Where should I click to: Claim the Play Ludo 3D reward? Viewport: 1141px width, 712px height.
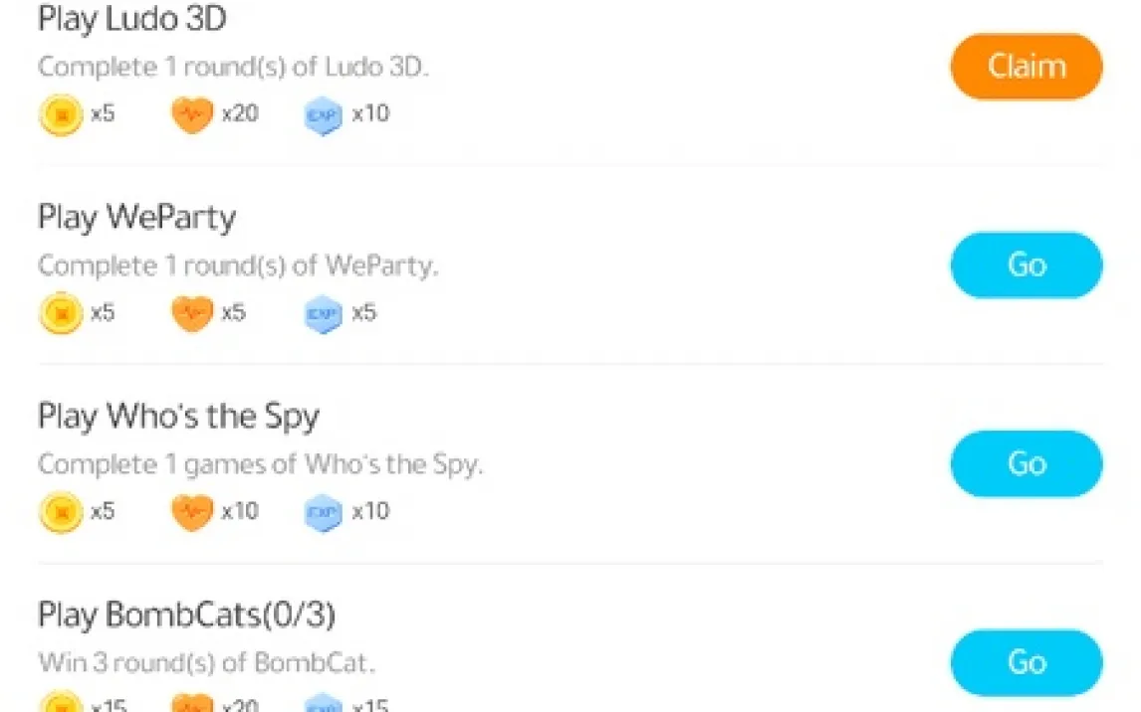pos(1027,66)
